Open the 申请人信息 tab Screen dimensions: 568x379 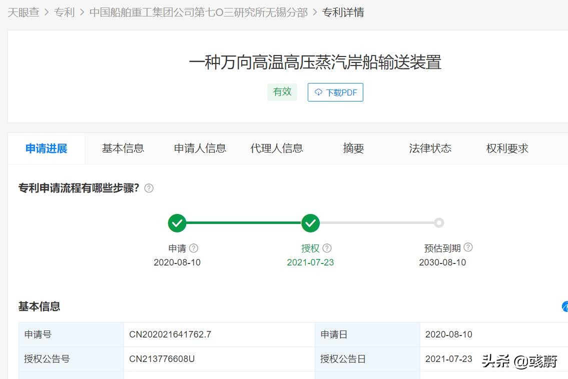click(200, 148)
